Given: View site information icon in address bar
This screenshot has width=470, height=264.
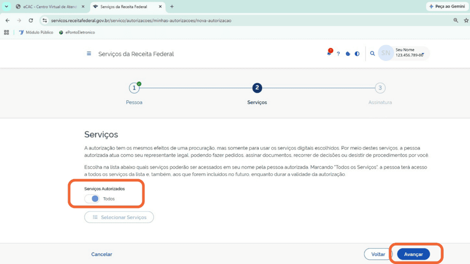Looking at the screenshot, I should click(45, 20).
